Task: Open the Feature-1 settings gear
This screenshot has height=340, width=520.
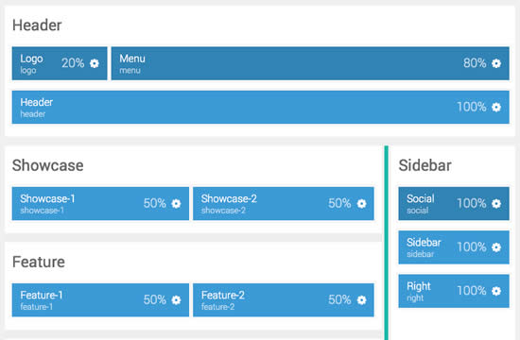Action: pyautogui.click(x=176, y=300)
